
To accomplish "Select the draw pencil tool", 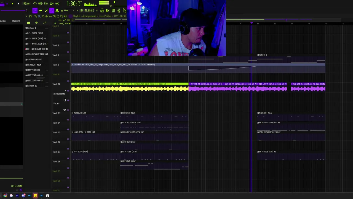I will pos(36,16).
